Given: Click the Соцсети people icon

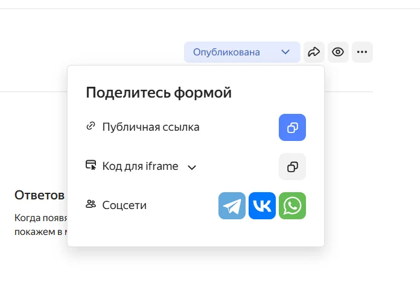Looking at the screenshot, I should click(91, 204).
